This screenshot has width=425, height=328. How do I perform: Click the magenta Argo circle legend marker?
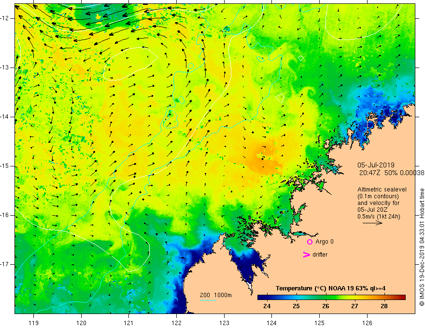(310, 242)
